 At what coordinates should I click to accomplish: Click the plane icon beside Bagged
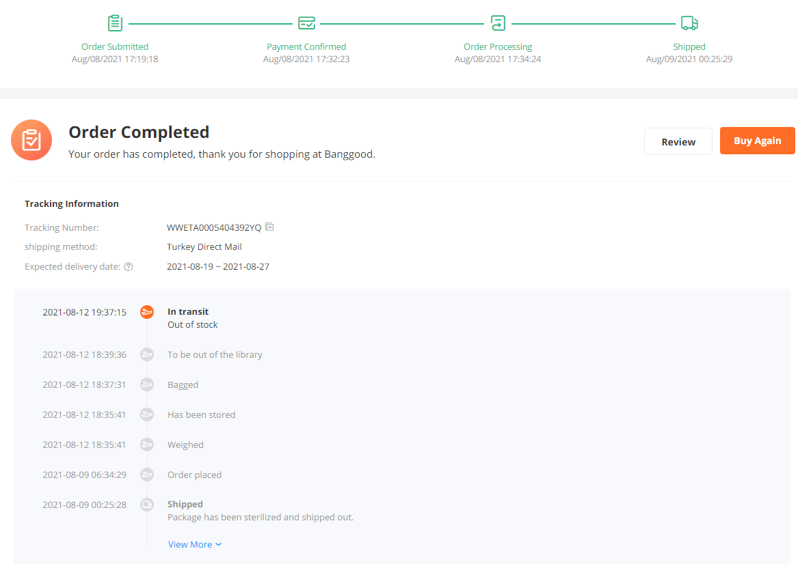(x=147, y=384)
